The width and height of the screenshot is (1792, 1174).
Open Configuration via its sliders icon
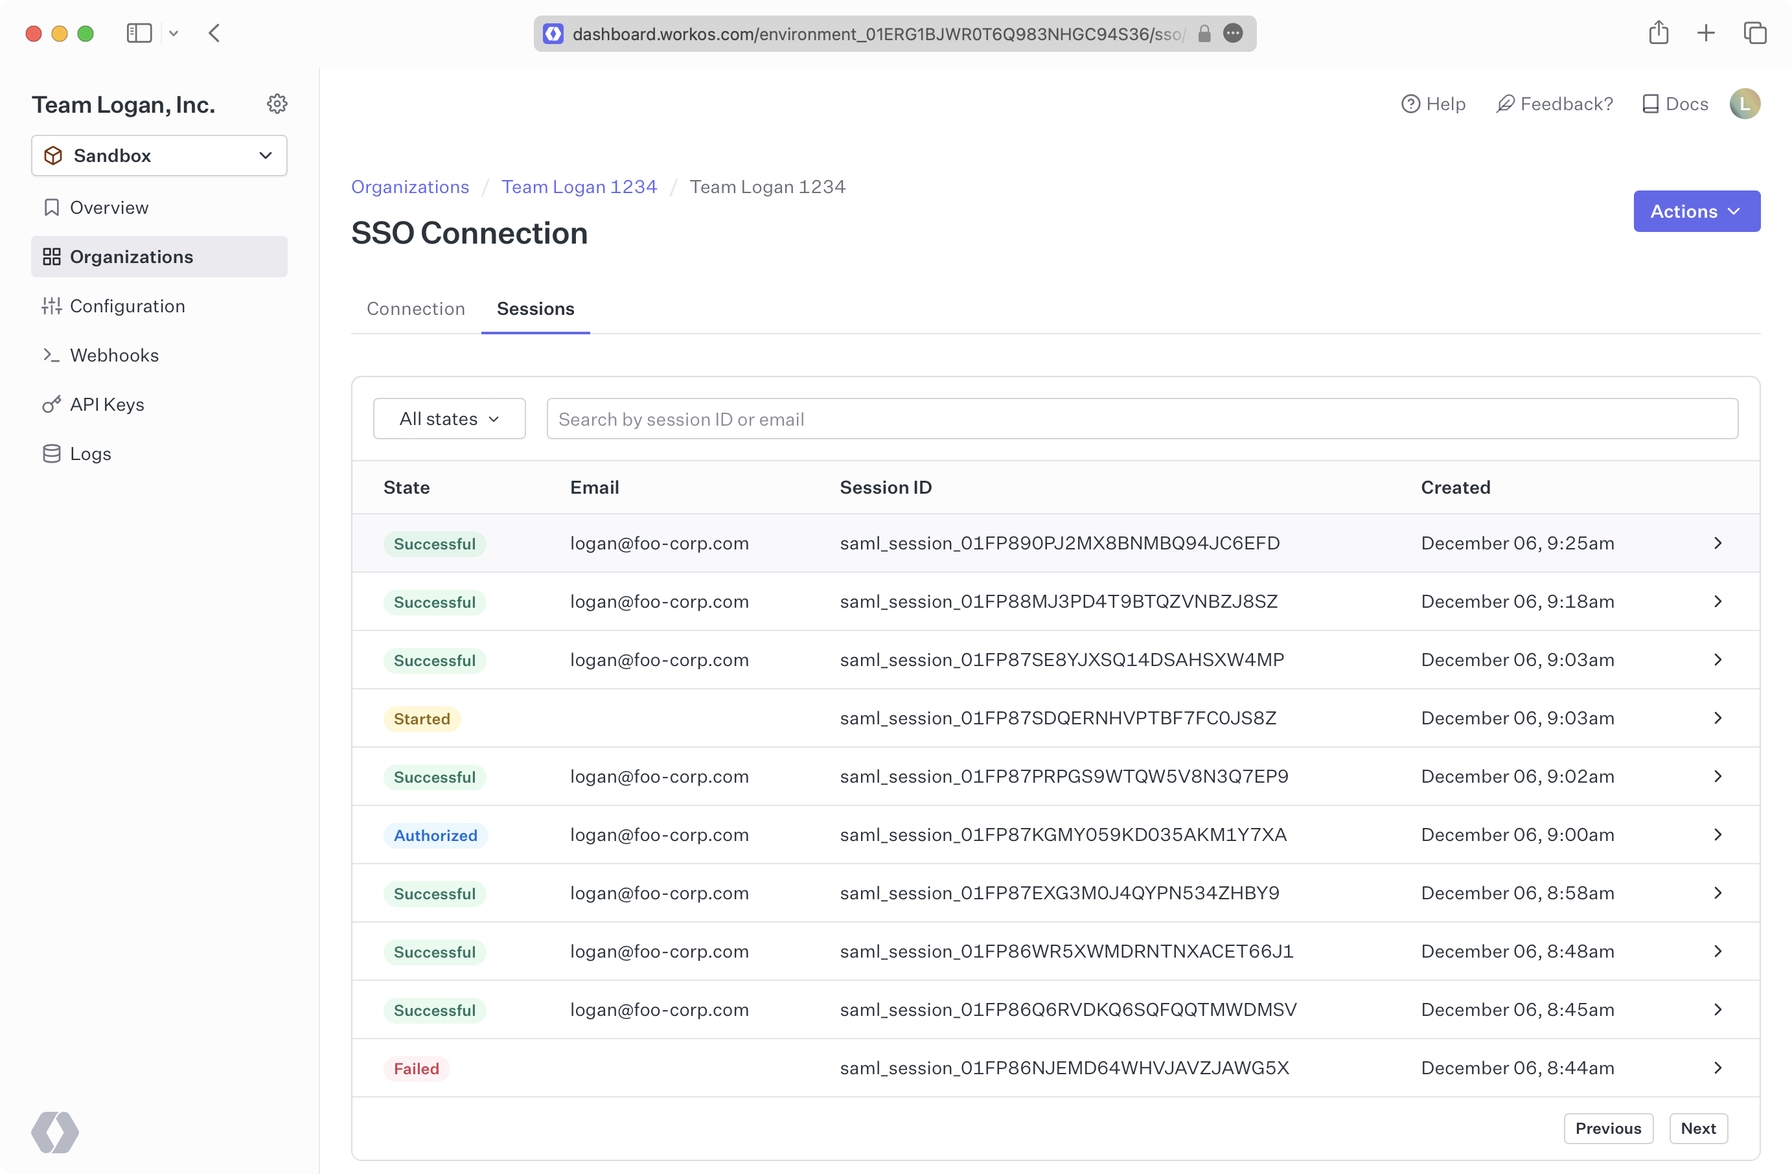click(51, 305)
